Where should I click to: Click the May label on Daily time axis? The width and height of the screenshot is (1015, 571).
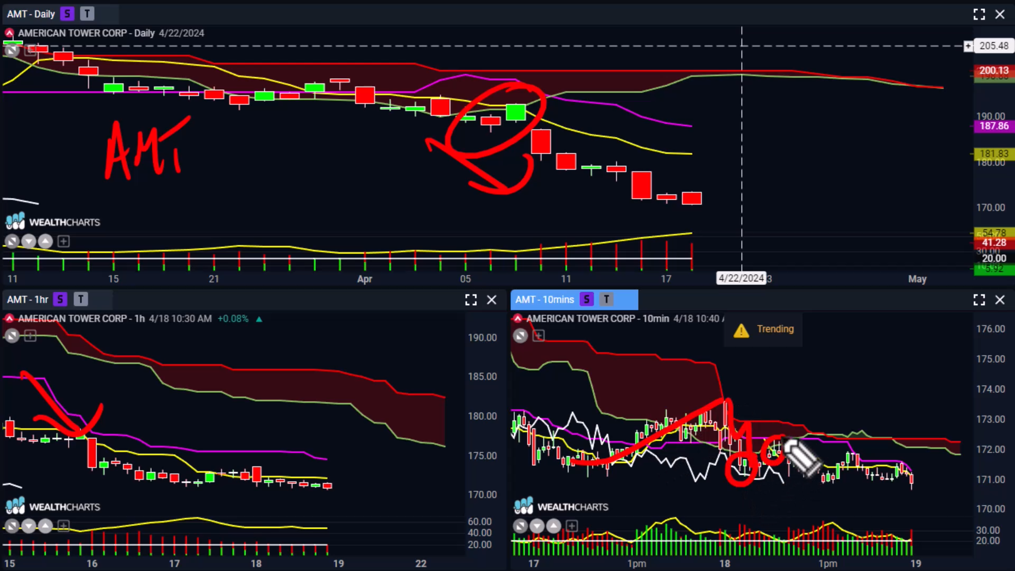(917, 279)
